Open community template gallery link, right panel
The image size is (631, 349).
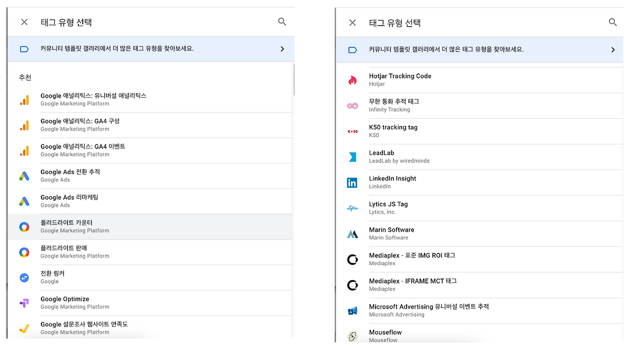[x=480, y=50]
